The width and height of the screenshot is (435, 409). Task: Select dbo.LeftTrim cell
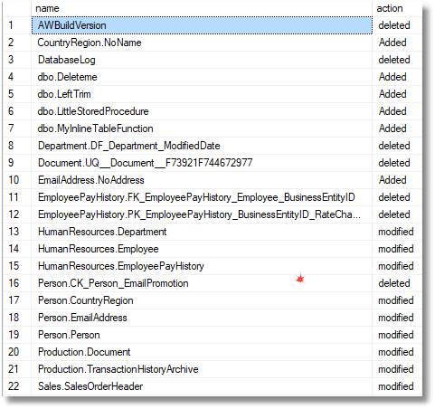(x=202, y=94)
